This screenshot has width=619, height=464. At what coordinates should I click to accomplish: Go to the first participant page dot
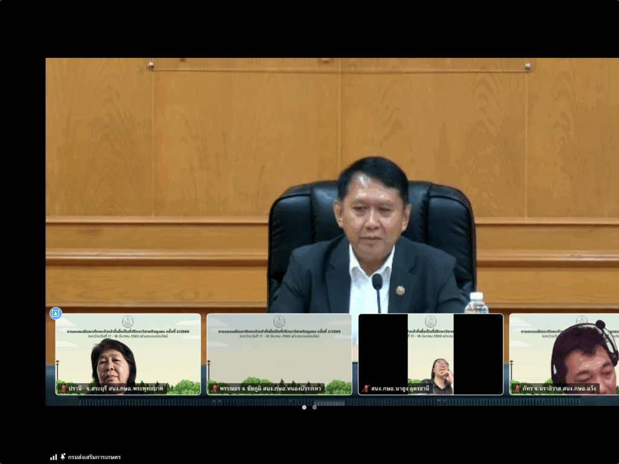304,407
